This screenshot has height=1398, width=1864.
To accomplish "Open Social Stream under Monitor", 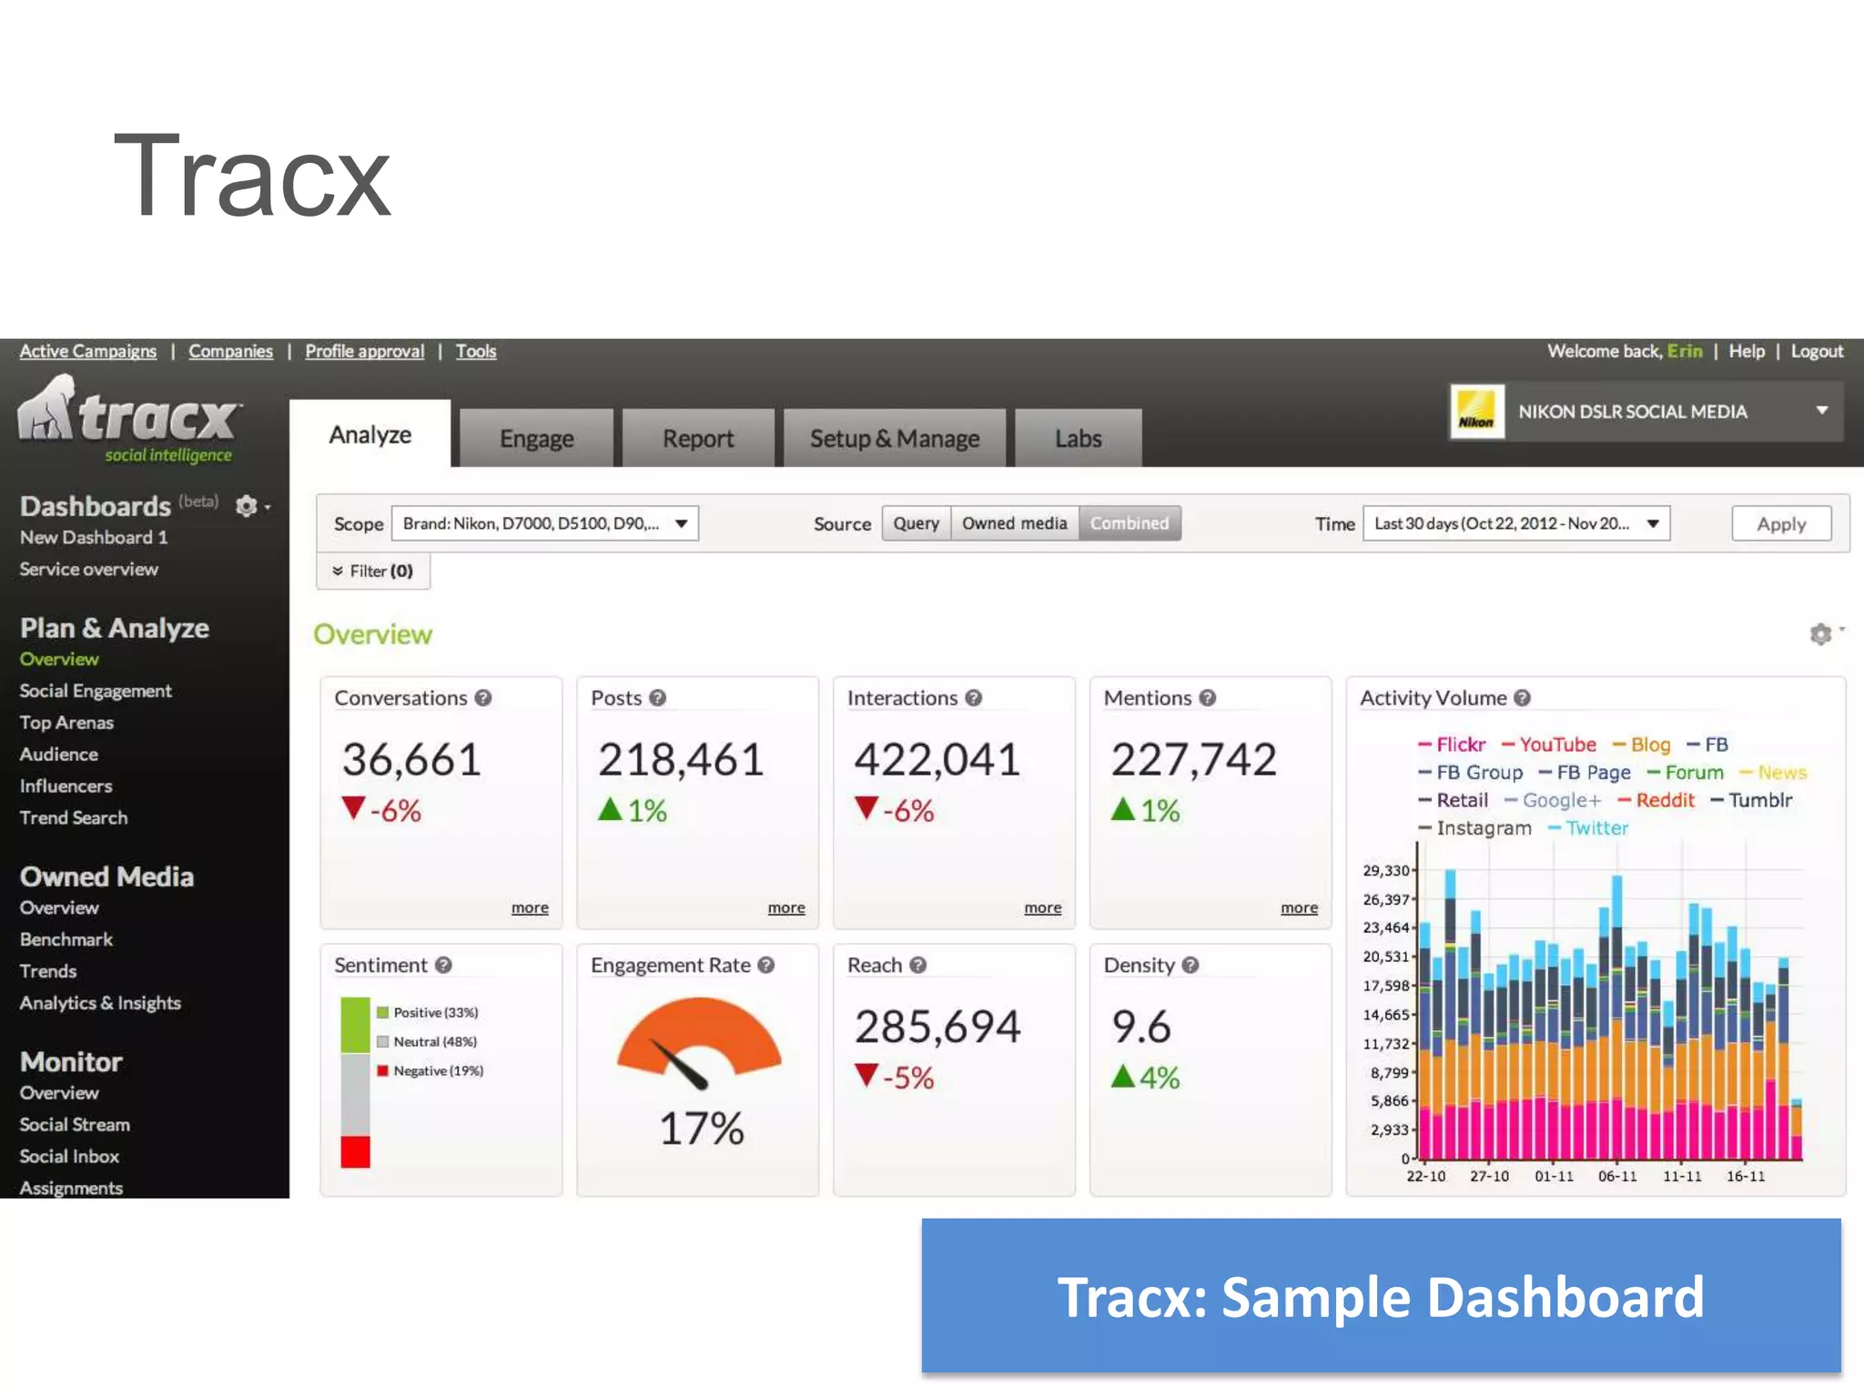I will pos(75,1125).
